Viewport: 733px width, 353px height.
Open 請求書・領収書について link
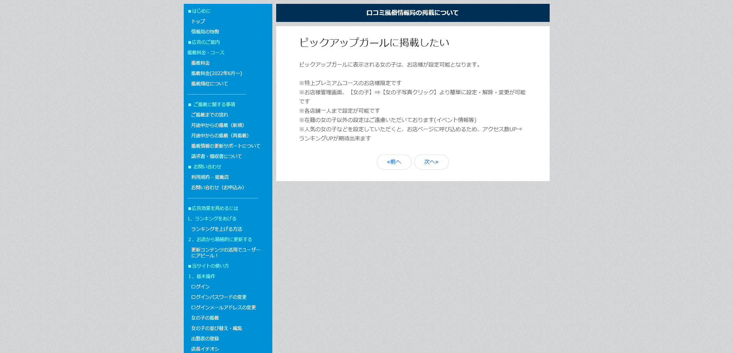(x=216, y=157)
